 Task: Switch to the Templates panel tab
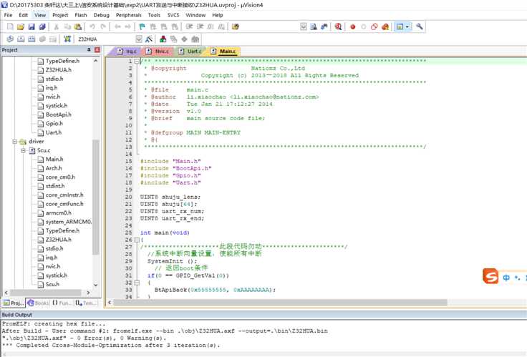[85, 303]
